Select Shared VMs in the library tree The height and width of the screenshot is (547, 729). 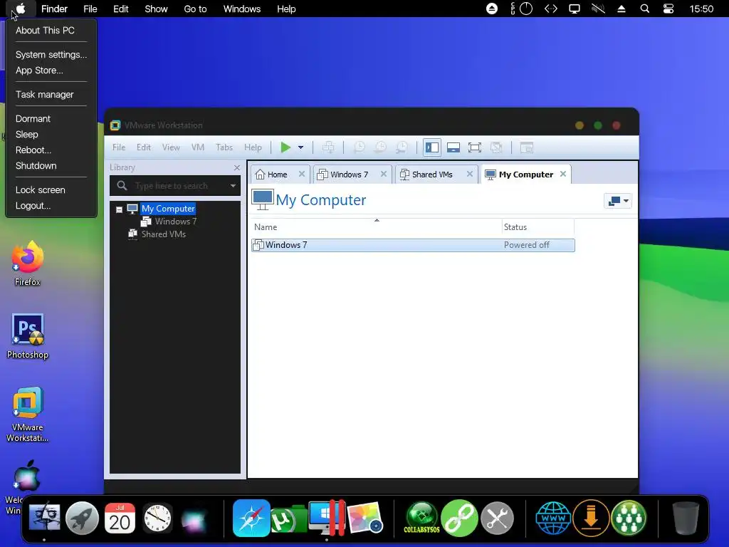tap(163, 234)
